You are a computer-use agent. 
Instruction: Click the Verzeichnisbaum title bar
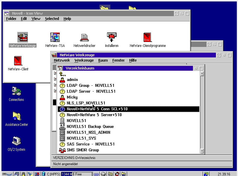128,68
